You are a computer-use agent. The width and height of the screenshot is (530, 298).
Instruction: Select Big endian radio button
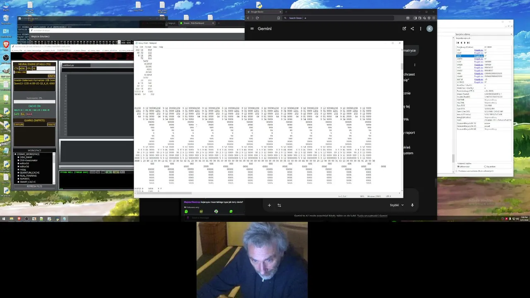[485, 166]
